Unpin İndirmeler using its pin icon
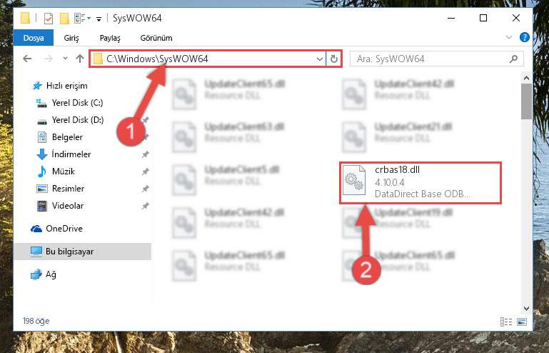The height and width of the screenshot is (353, 549). (146, 154)
